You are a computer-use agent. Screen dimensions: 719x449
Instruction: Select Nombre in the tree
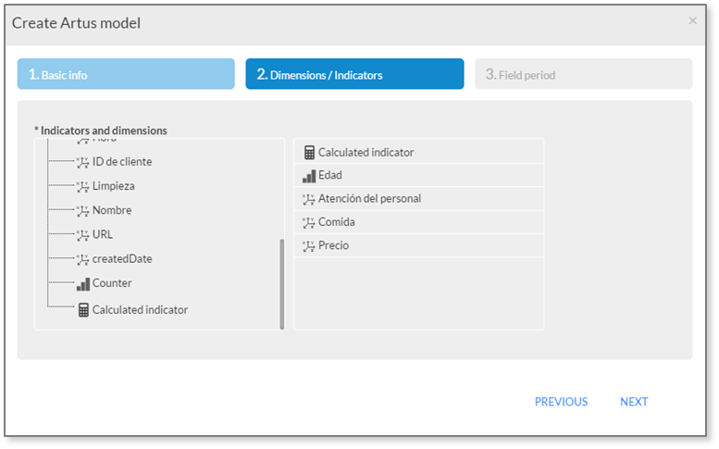click(x=112, y=210)
